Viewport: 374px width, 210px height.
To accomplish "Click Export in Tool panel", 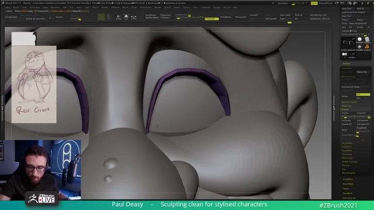I will tap(360, 20).
